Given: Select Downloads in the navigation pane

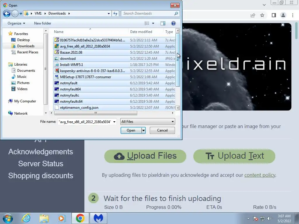Looking at the screenshot, I should (x=26, y=46).
